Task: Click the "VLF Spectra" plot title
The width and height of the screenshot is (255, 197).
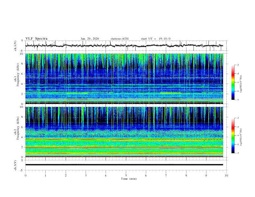Action: [36, 39]
